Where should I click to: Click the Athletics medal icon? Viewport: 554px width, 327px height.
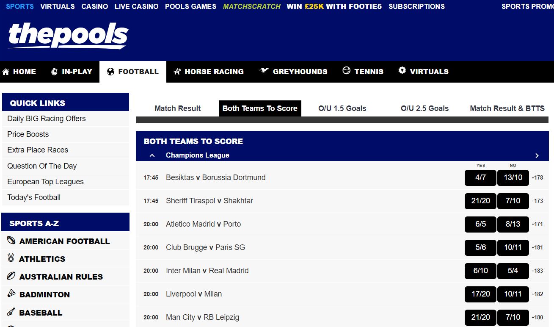[11, 258]
